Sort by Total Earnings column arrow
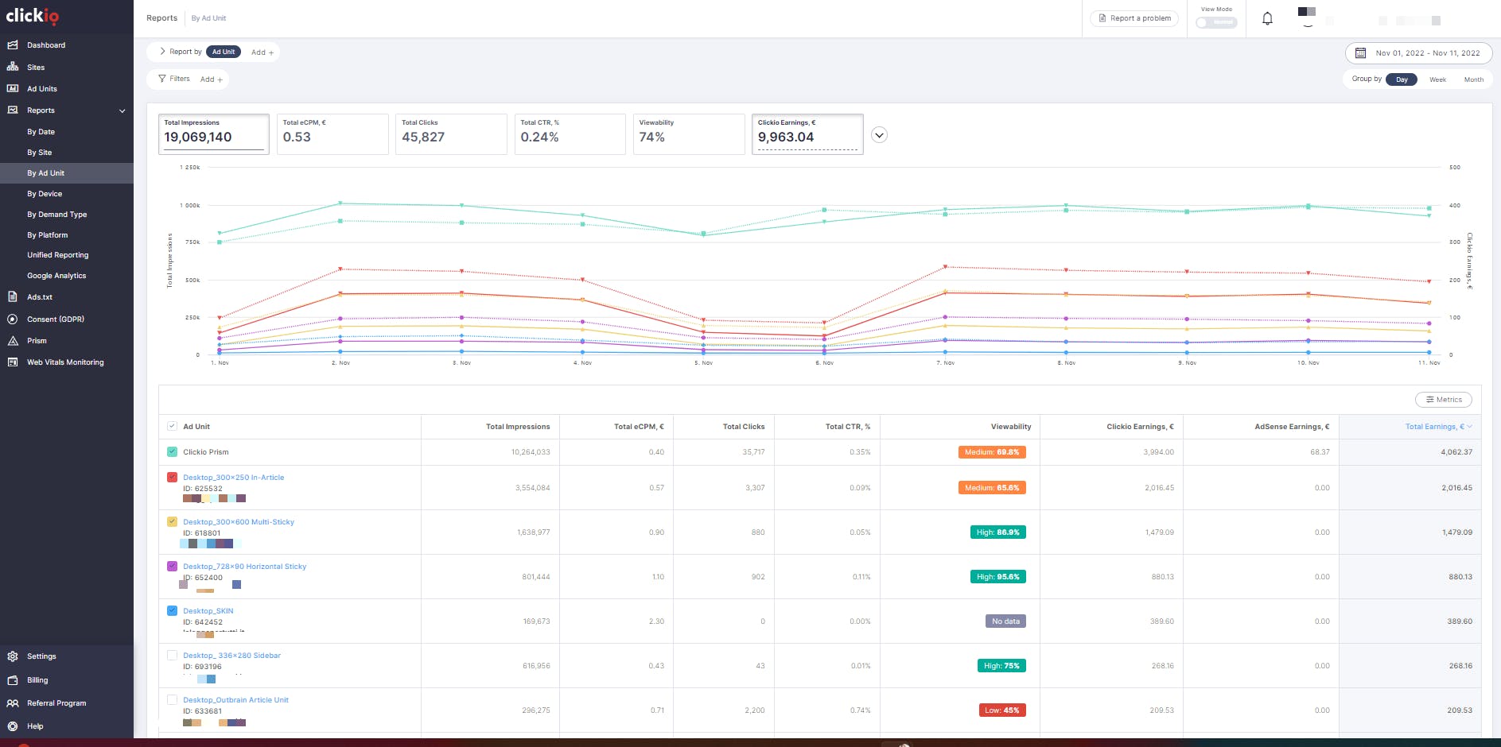The width and height of the screenshot is (1501, 747). [1469, 427]
